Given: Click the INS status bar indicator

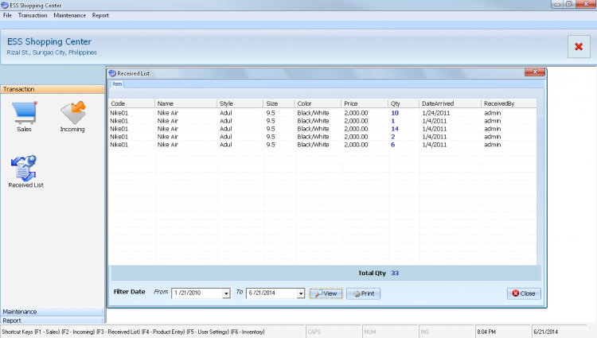Looking at the screenshot, I should coord(425,332).
